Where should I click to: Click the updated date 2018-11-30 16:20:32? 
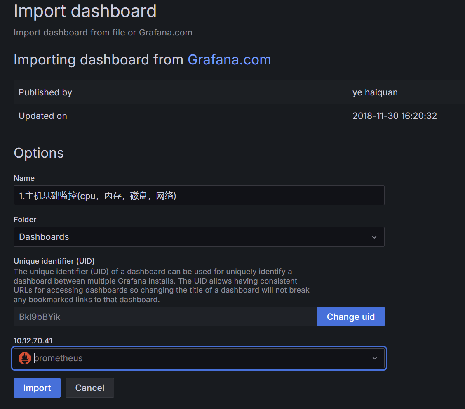coord(395,116)
